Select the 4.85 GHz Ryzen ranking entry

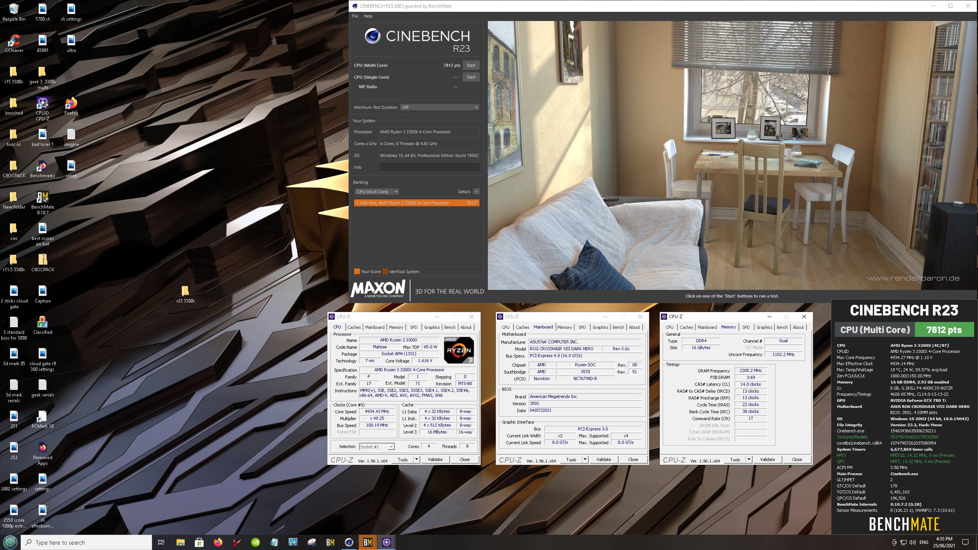click(x=416, y=203)
